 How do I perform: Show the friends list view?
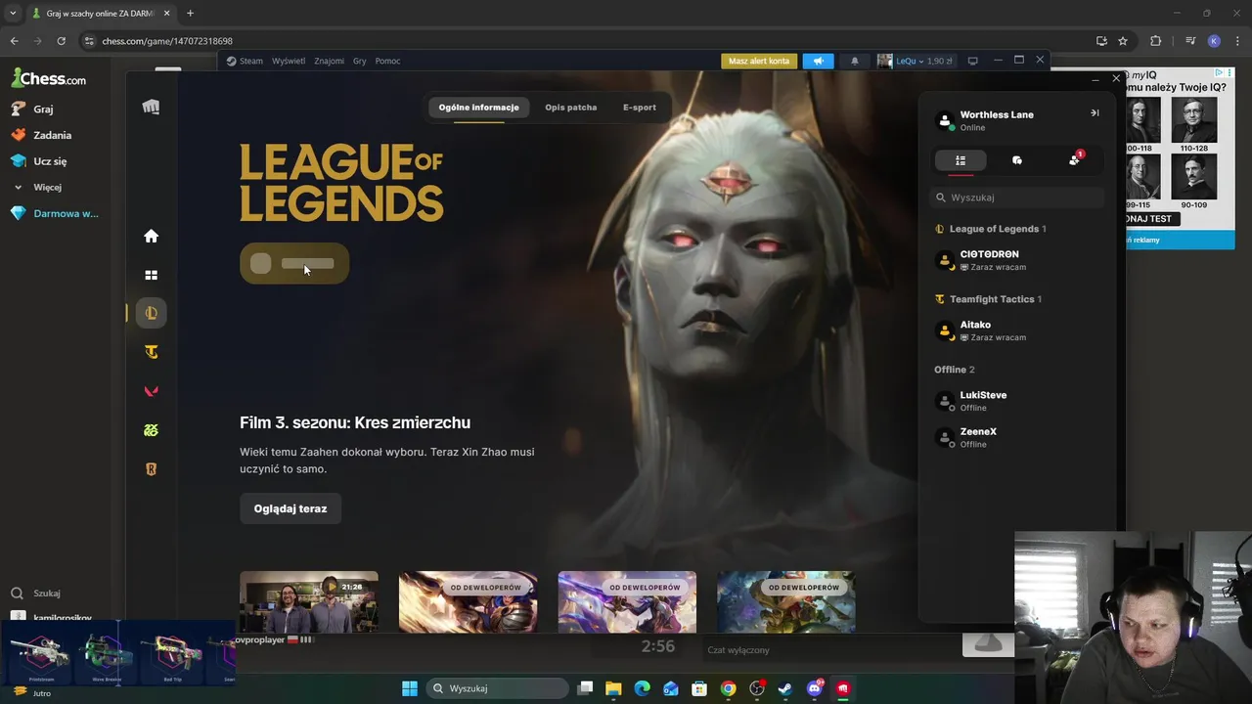pos(961,160)
